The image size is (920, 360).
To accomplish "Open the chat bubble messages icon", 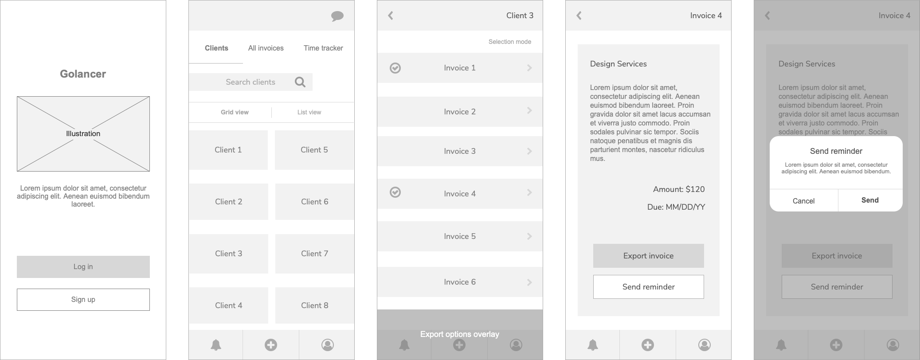I will click(337, 16).
